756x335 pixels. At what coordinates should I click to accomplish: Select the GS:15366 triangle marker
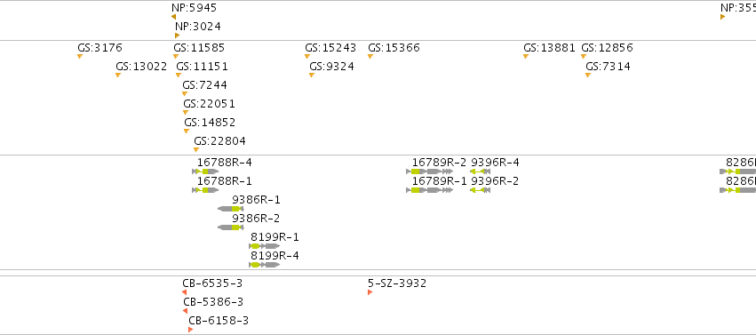click(370, 56)
